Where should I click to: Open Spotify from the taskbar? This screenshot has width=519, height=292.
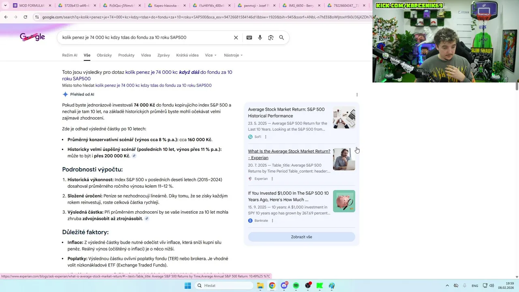(x=296, y=286)
